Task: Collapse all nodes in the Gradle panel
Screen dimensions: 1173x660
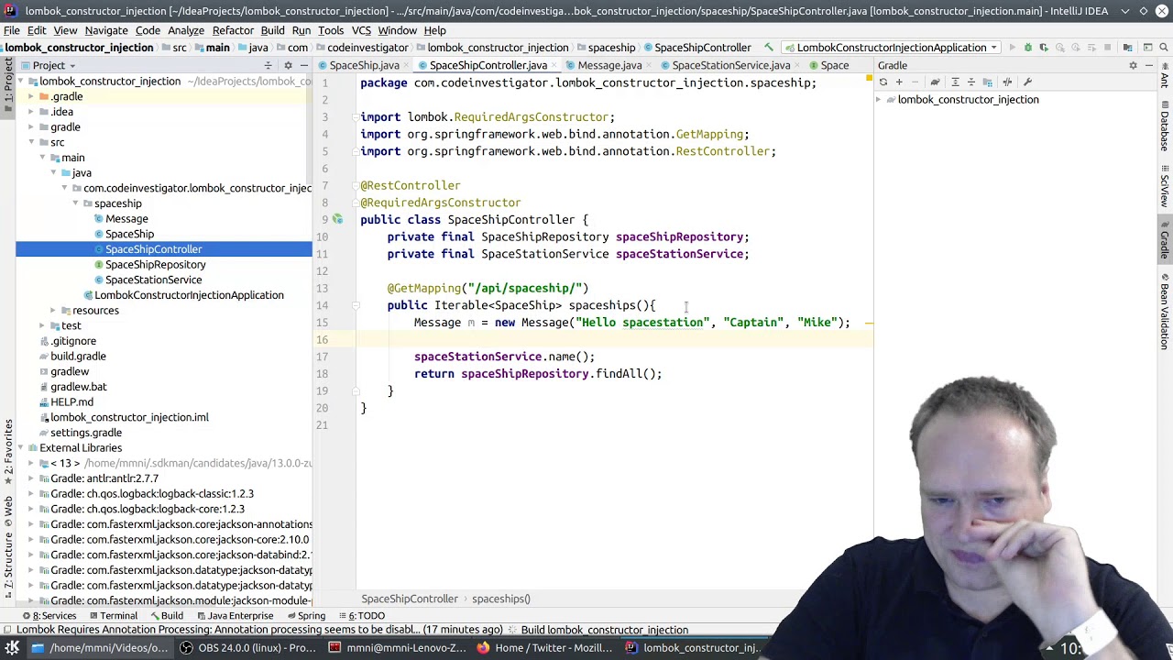Action: click(x=971, y=82)
